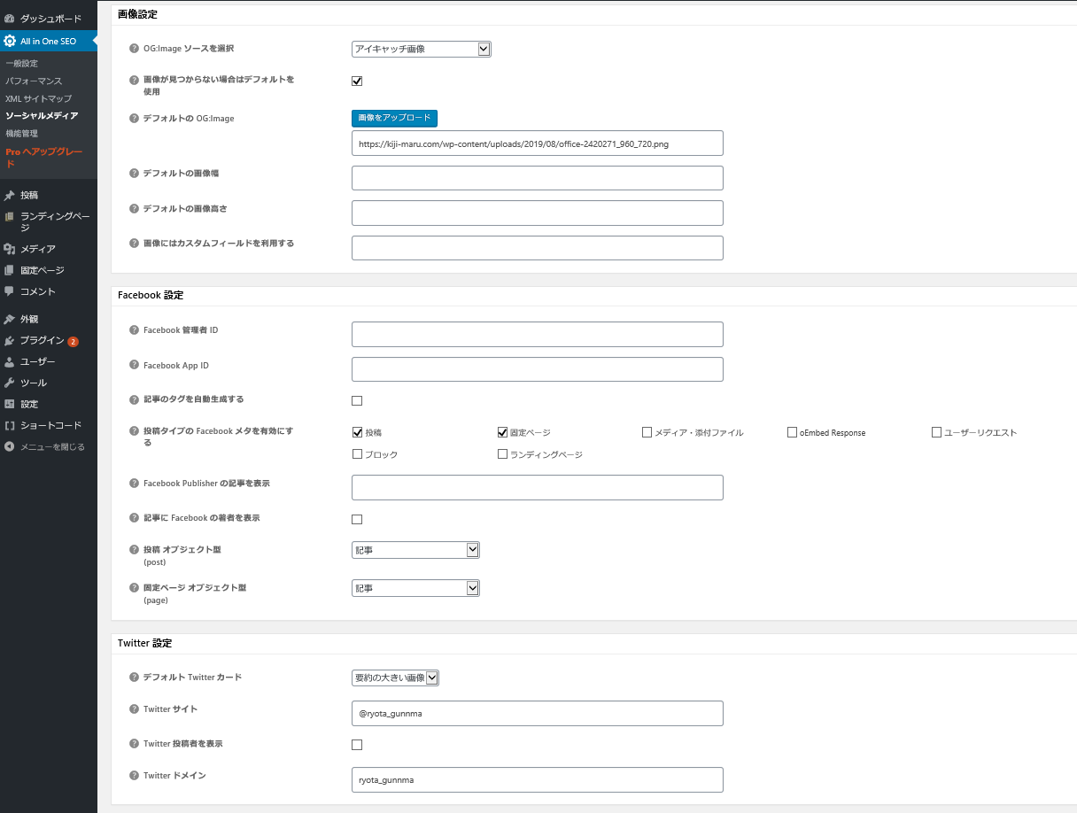
Task: Check the oEmbed Response checkbox
Action: point(792,432)
